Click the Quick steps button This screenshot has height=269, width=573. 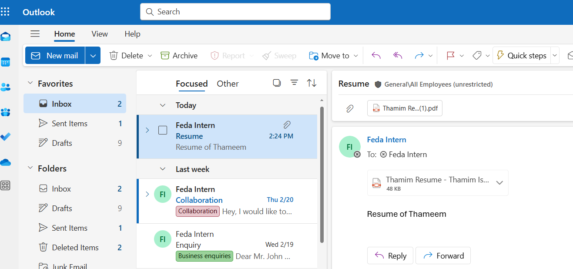(x=522, y=55)
